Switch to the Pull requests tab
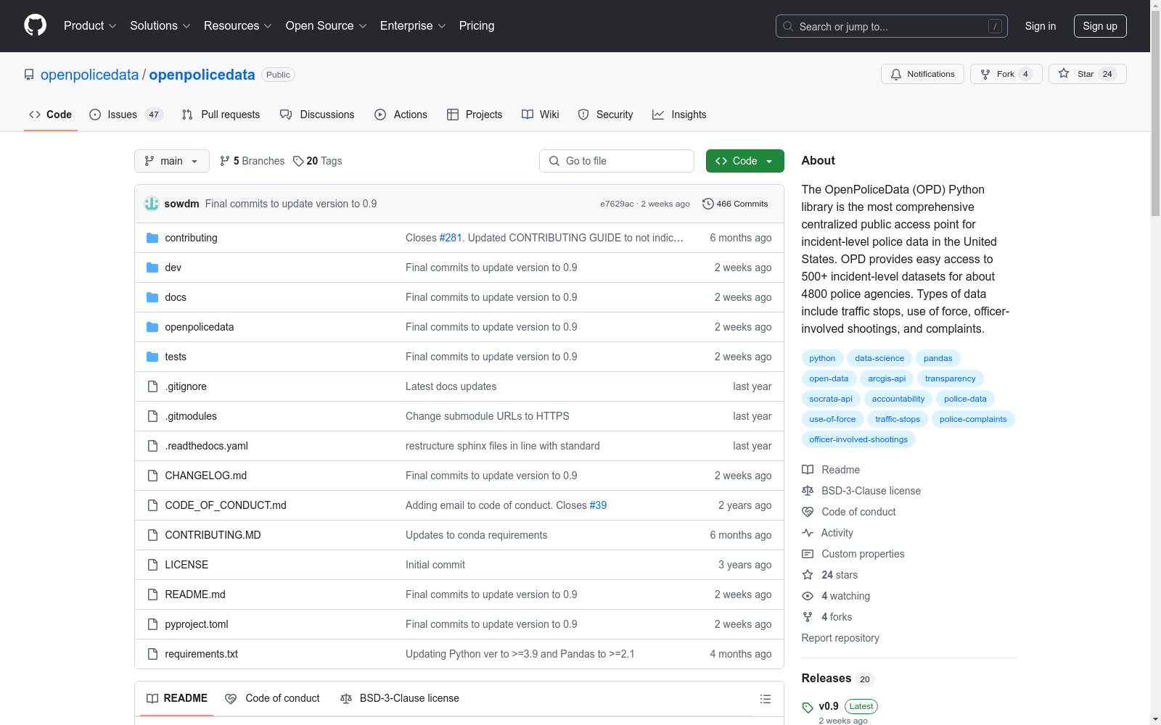 (x=221, y=115)
